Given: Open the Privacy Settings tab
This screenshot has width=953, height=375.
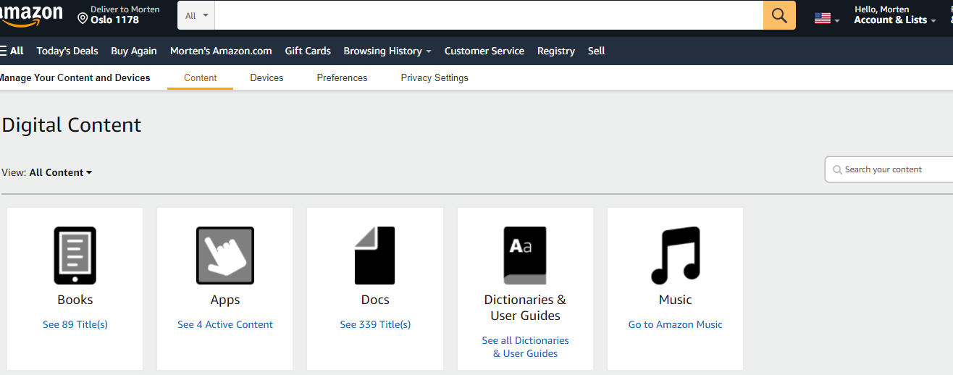Looking at the screenshot, I should 434,77.
